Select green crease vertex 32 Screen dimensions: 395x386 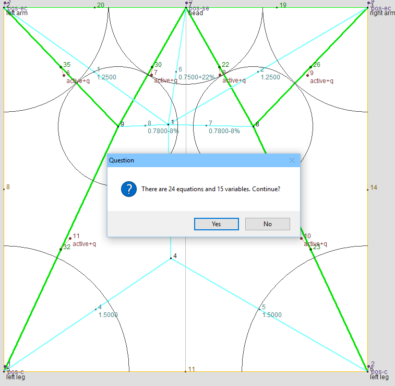pyautogui.click(x=61, y=249)
